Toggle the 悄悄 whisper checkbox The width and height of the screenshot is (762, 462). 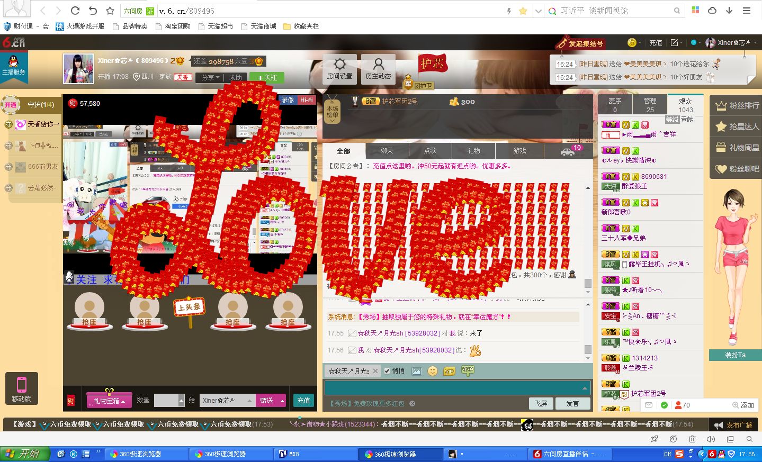tap(387, 371)
